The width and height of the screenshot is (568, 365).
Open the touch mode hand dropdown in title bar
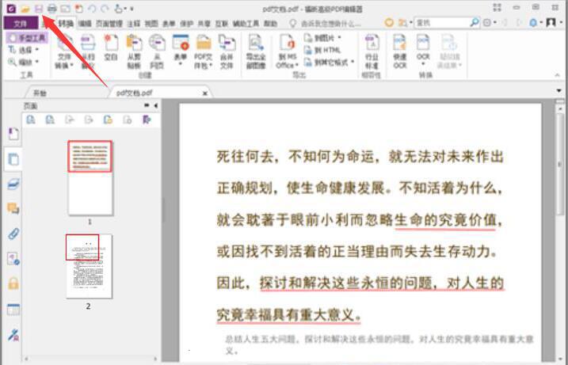(x=121, y=9)
